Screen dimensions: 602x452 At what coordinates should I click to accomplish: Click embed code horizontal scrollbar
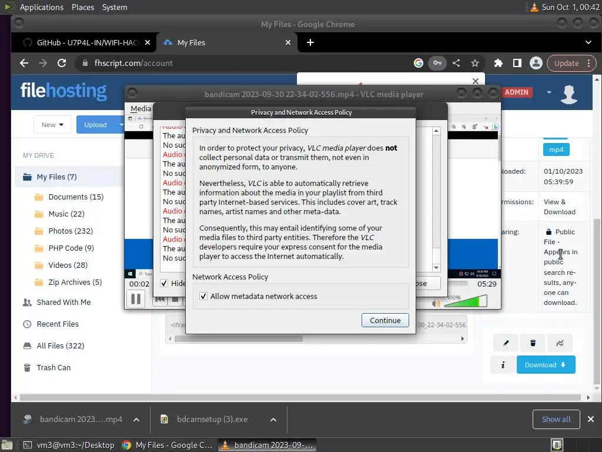239,338
